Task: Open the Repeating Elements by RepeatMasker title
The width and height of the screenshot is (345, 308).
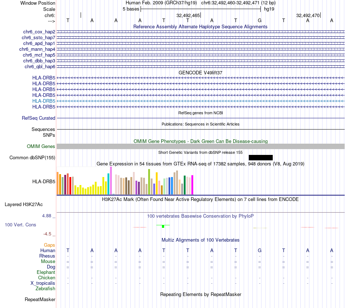Action: (x=200, y=294)
